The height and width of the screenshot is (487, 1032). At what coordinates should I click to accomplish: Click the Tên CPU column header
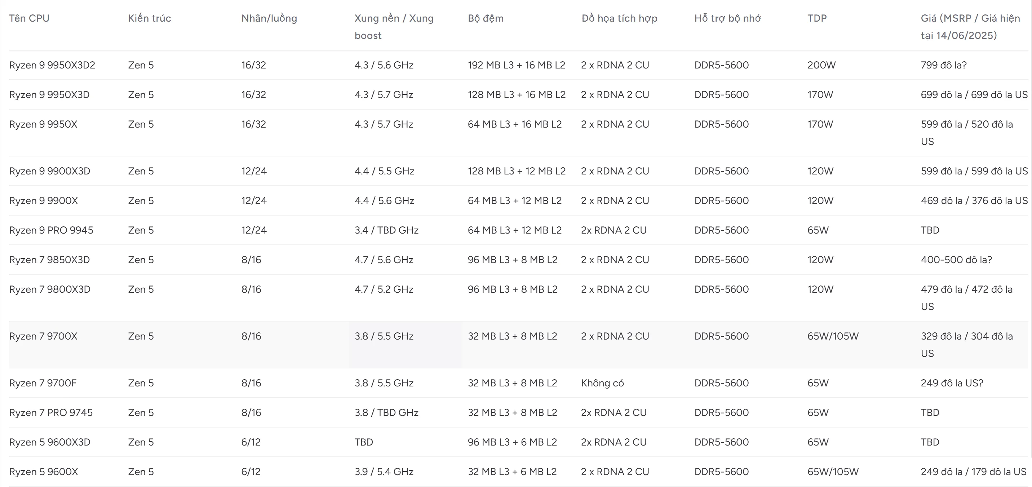29,18
